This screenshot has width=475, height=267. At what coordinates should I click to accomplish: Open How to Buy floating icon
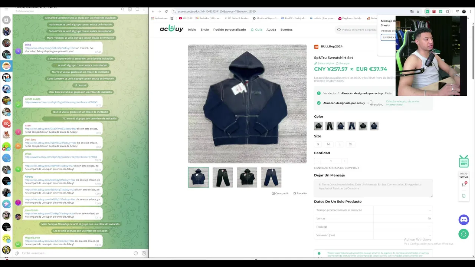pos(464,161)
